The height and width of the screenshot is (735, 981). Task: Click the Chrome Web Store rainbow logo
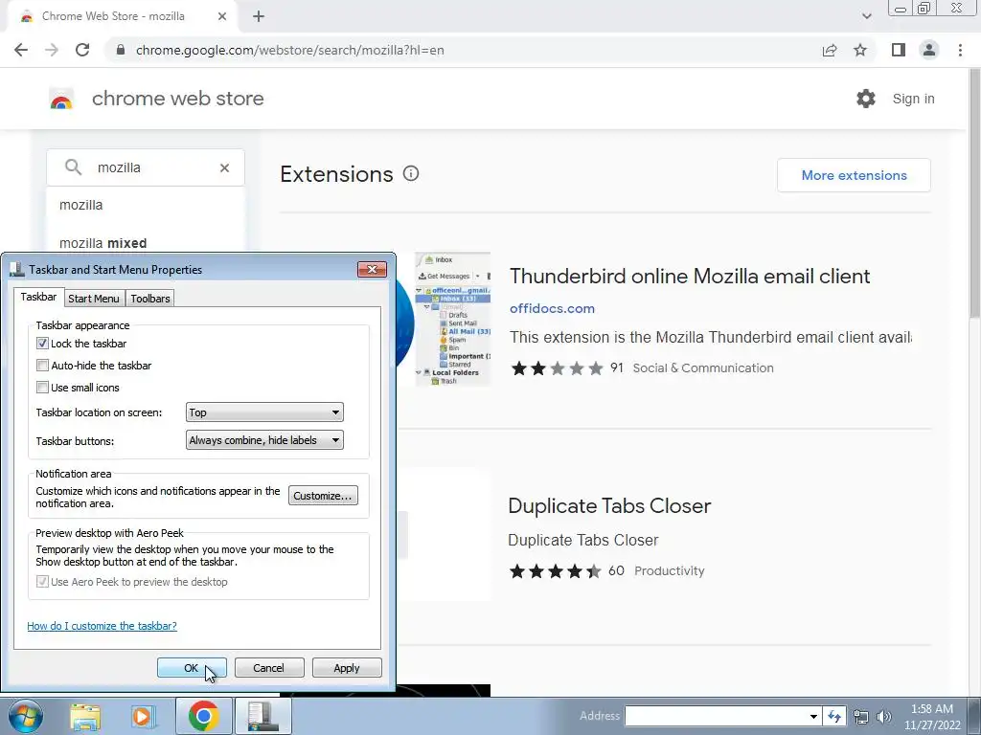tap(61, 99)
